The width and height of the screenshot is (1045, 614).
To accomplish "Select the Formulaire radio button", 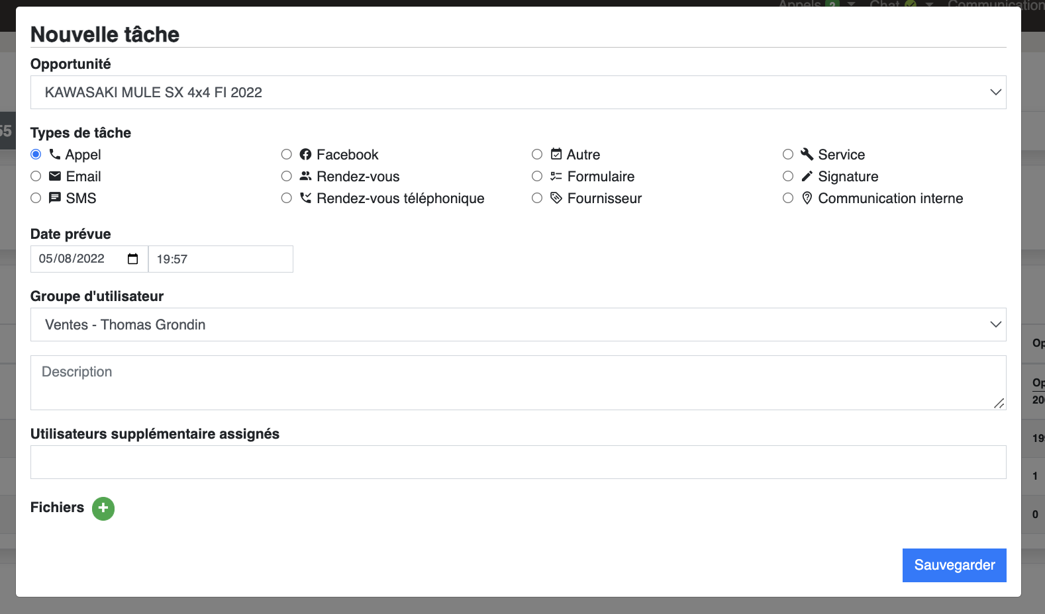I will click(x=537, y=176).
